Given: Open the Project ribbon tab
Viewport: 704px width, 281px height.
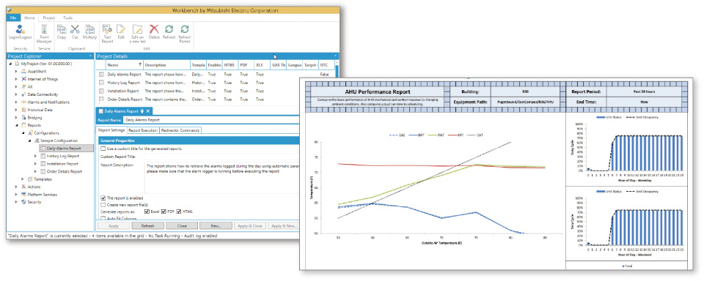Looking at the screenshot, I should point(49,18).
